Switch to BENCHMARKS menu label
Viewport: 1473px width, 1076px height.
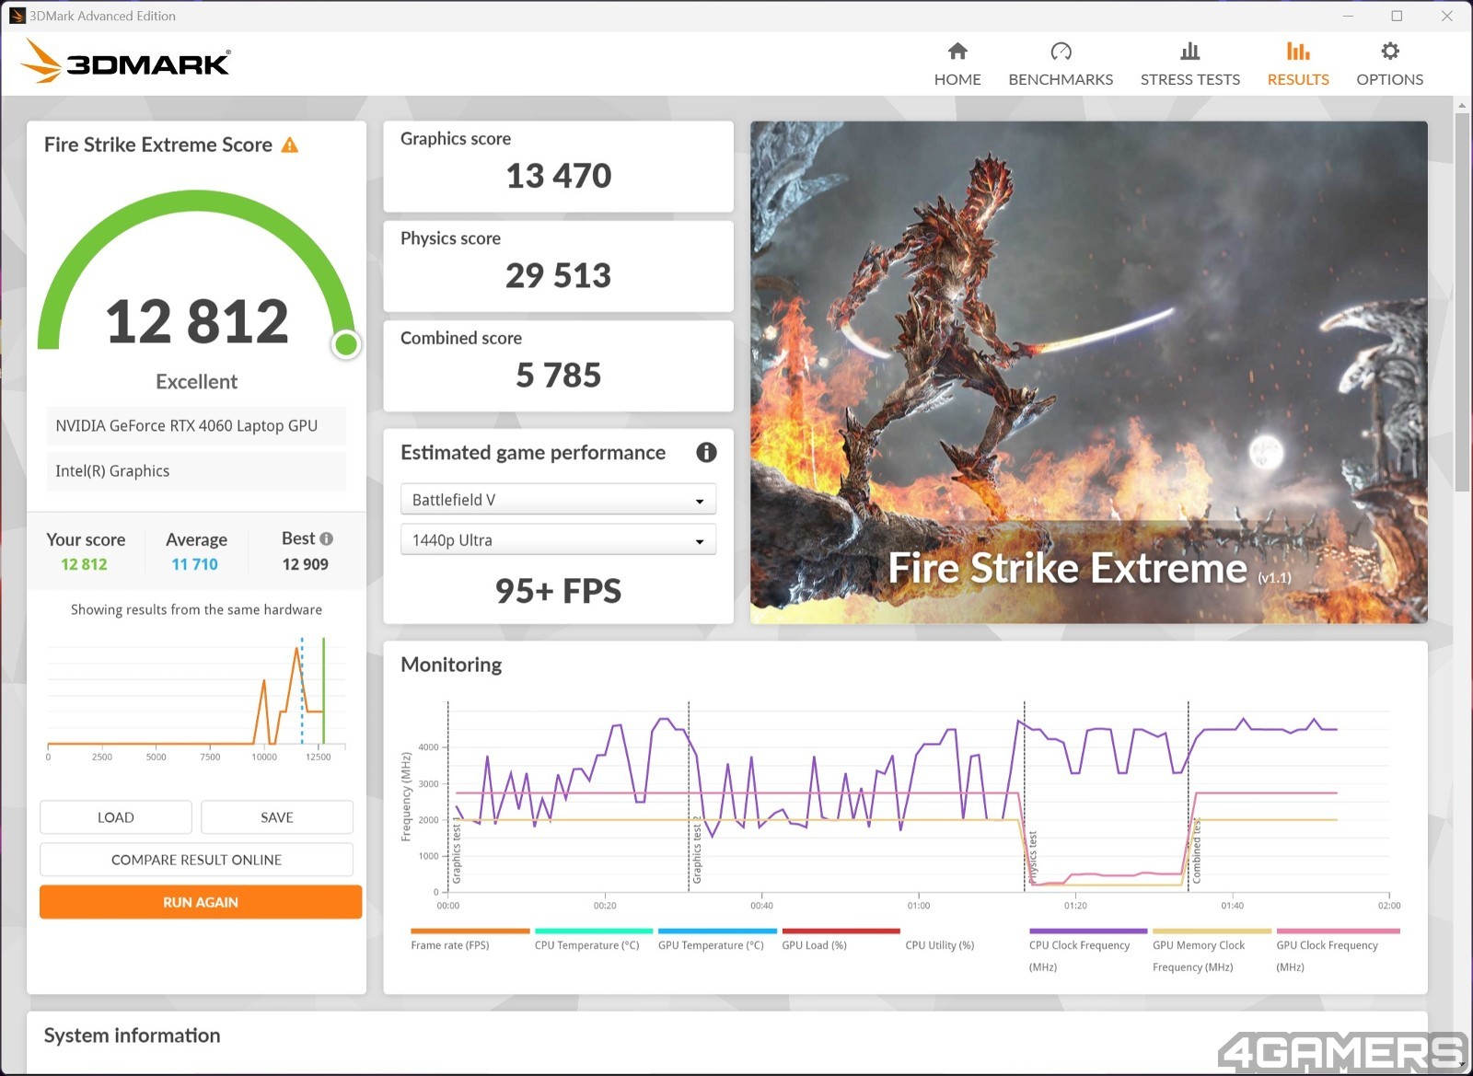1061,79
